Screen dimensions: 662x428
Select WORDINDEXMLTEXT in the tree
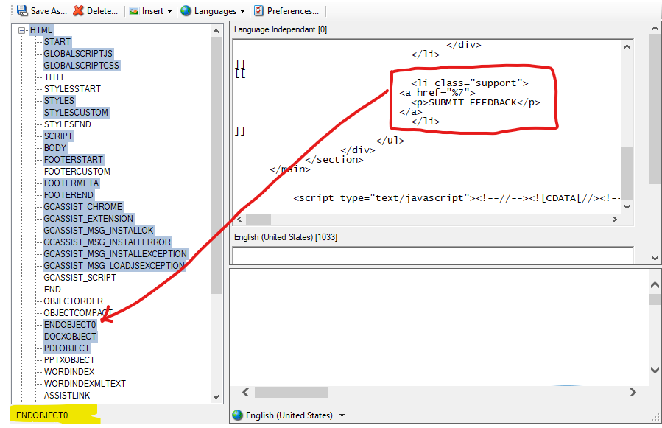[85, 384]
